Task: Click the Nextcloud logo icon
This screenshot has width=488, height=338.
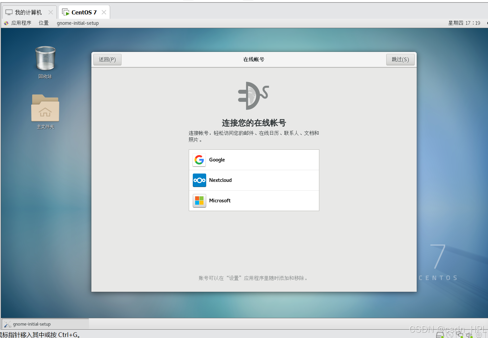Action: [x=199, y=180]
